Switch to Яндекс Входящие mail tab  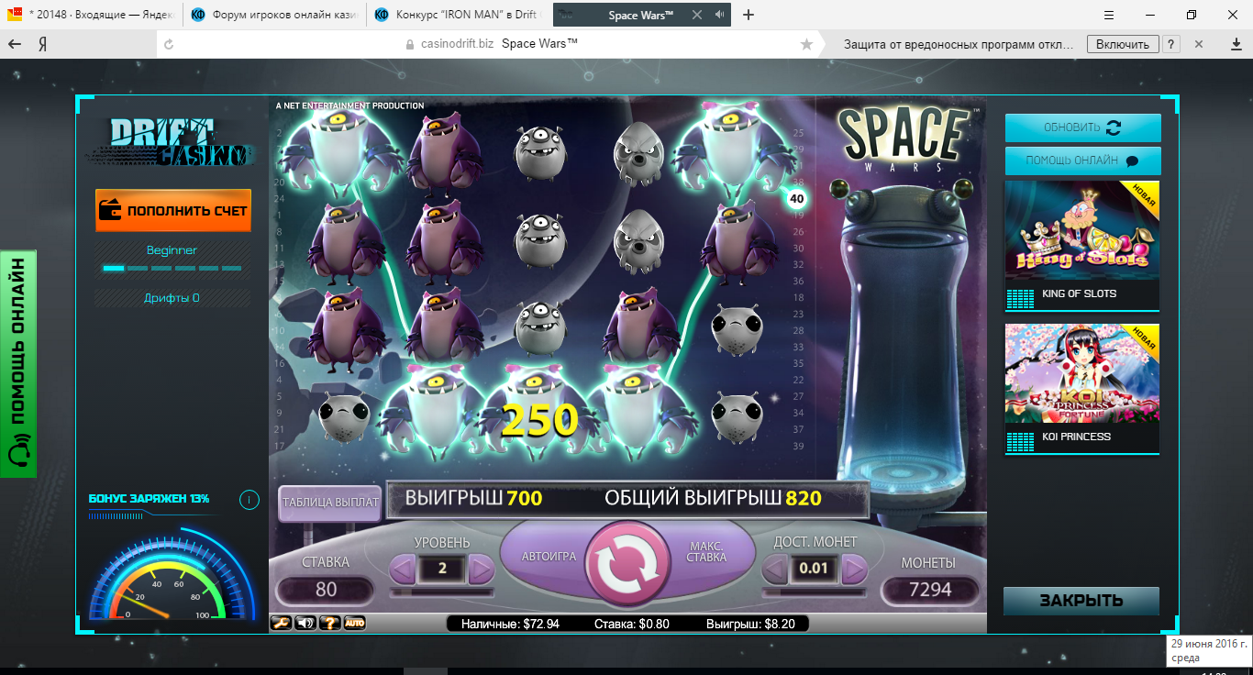coord(92,15)
